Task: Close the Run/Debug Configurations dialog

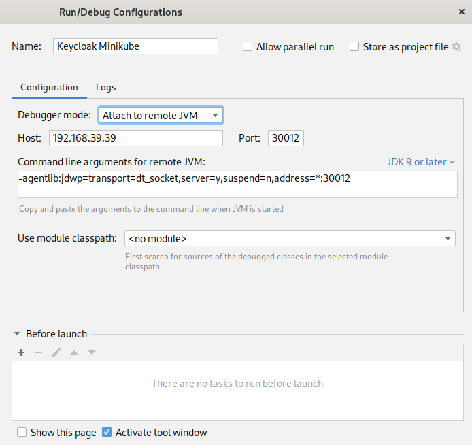Action: tap(462, 12)
